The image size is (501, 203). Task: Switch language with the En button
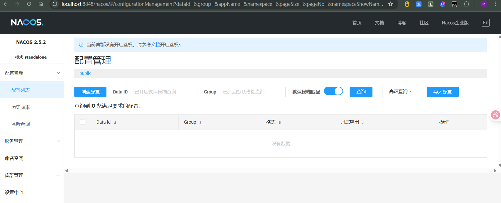[x=486, y=23]
